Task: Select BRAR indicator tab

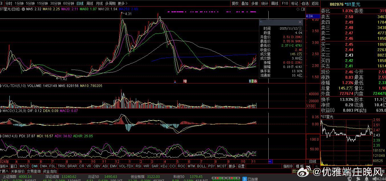Action: [x=72, y=166]
